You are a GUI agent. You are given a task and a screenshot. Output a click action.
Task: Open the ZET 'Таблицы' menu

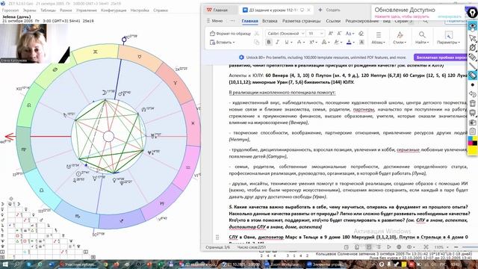pos(48,10)
